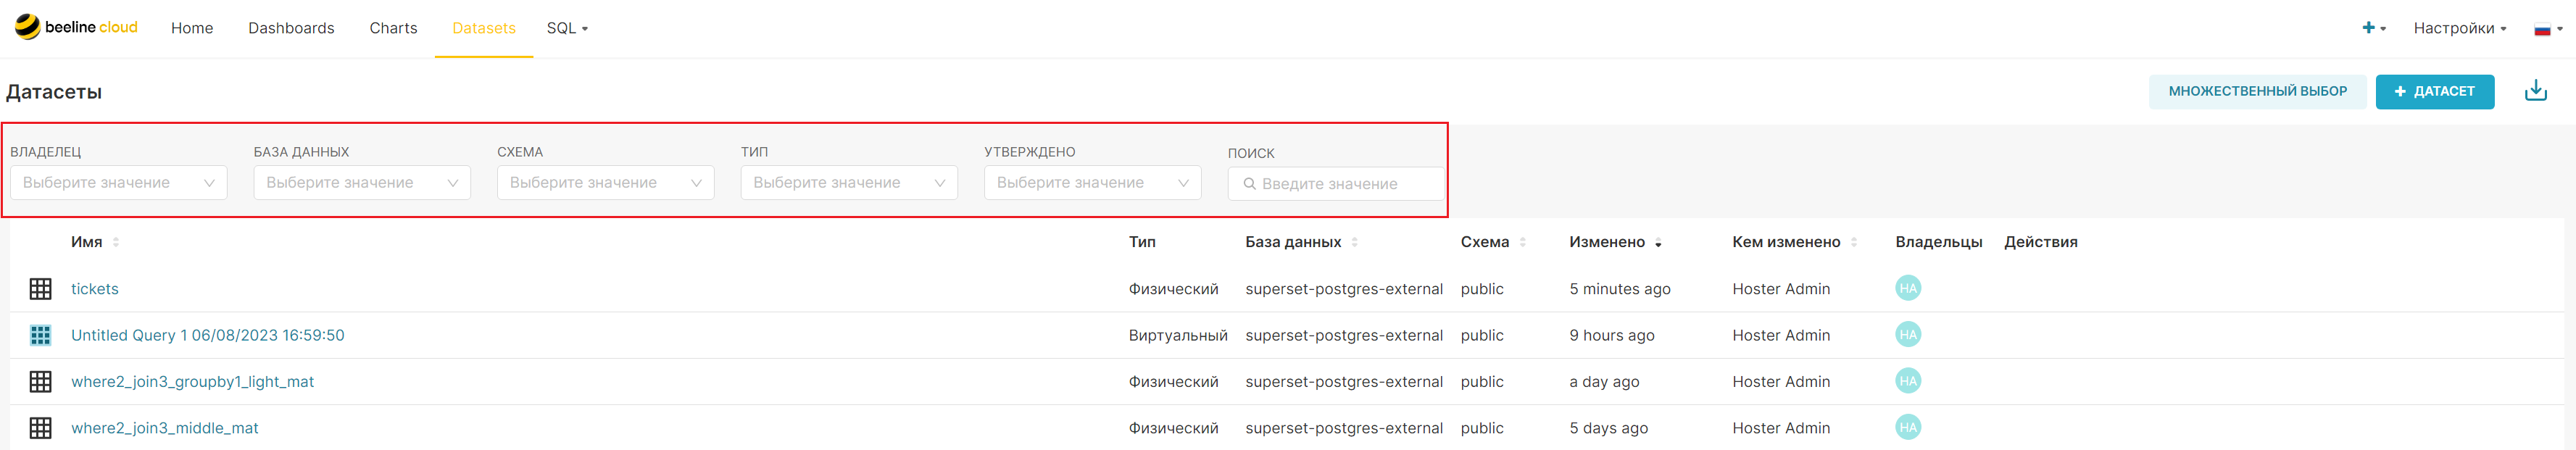This screenshot has width=2576, height=450.
Task: Go to the Dashboards tab
Action: 291,28
